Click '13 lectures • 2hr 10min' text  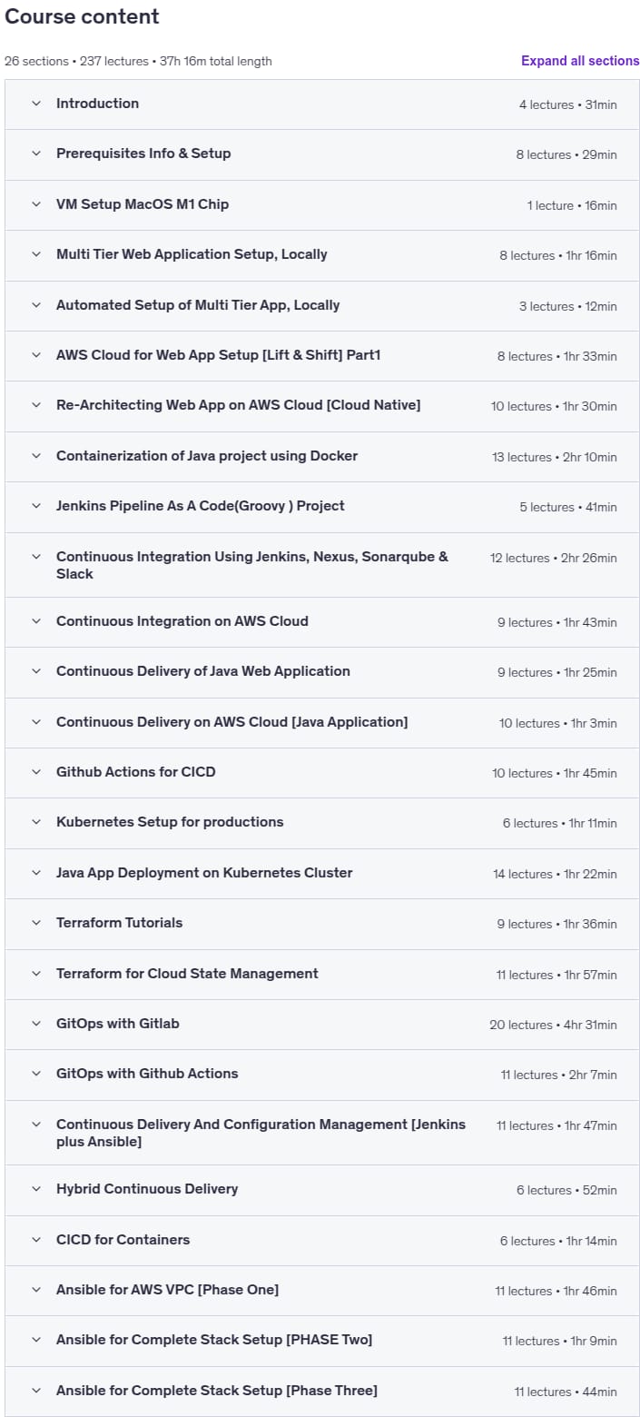pyautogui.click(x=555, y=458)
